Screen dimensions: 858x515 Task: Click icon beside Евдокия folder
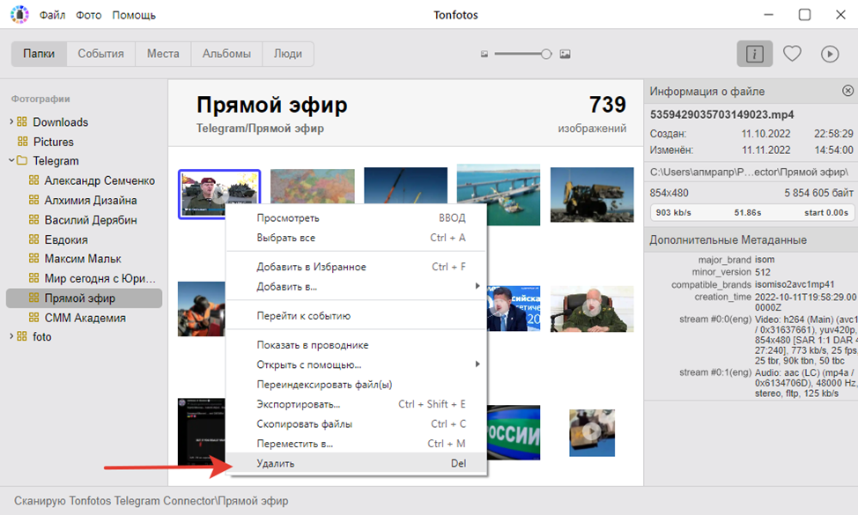[34, 239]
